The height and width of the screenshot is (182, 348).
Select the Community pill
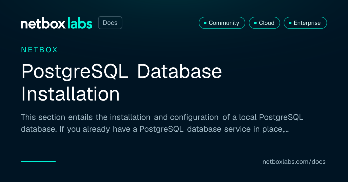pyautogui.click(x=222, y=23)
